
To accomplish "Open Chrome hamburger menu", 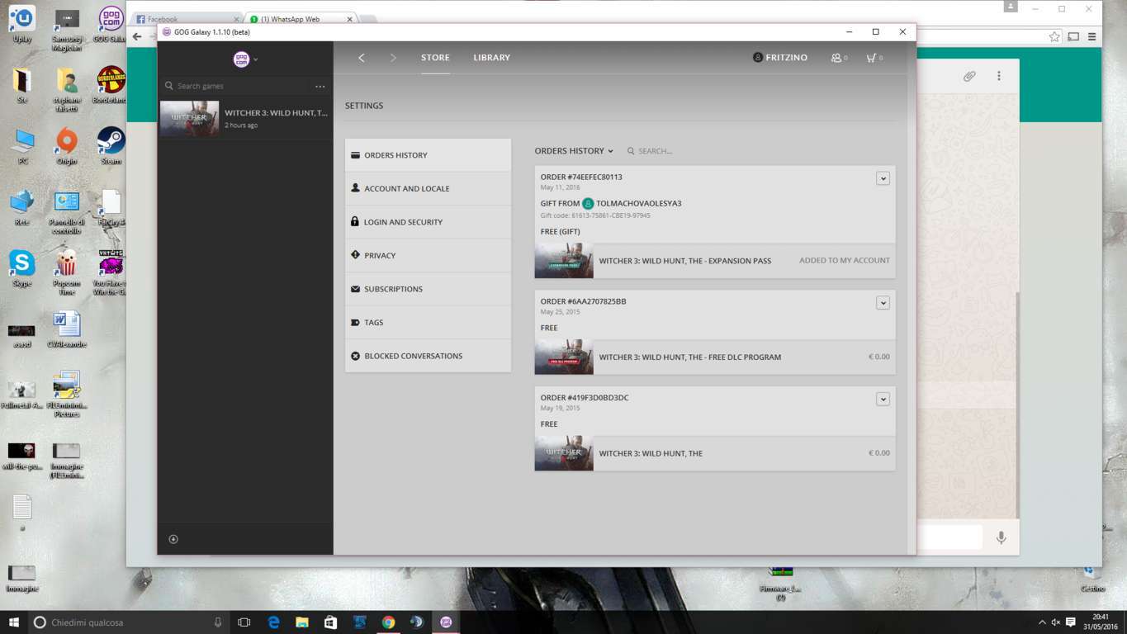I will coord(1091,37).
